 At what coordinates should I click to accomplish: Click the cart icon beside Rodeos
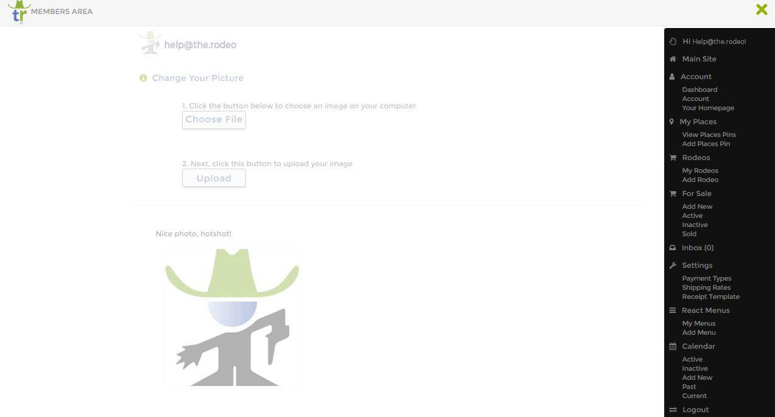673,158
